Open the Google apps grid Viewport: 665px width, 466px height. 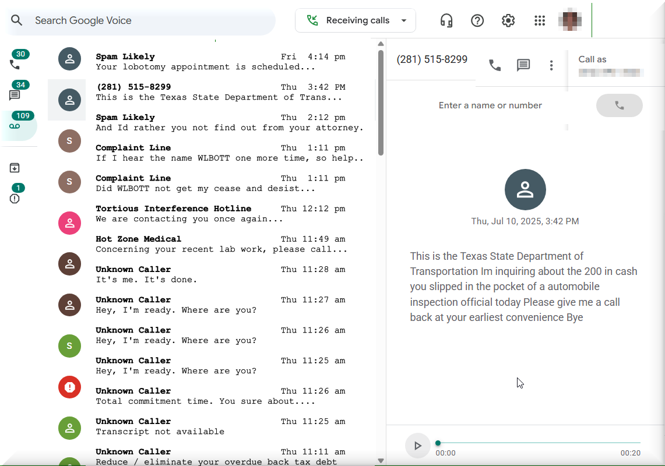coord(540,21)
